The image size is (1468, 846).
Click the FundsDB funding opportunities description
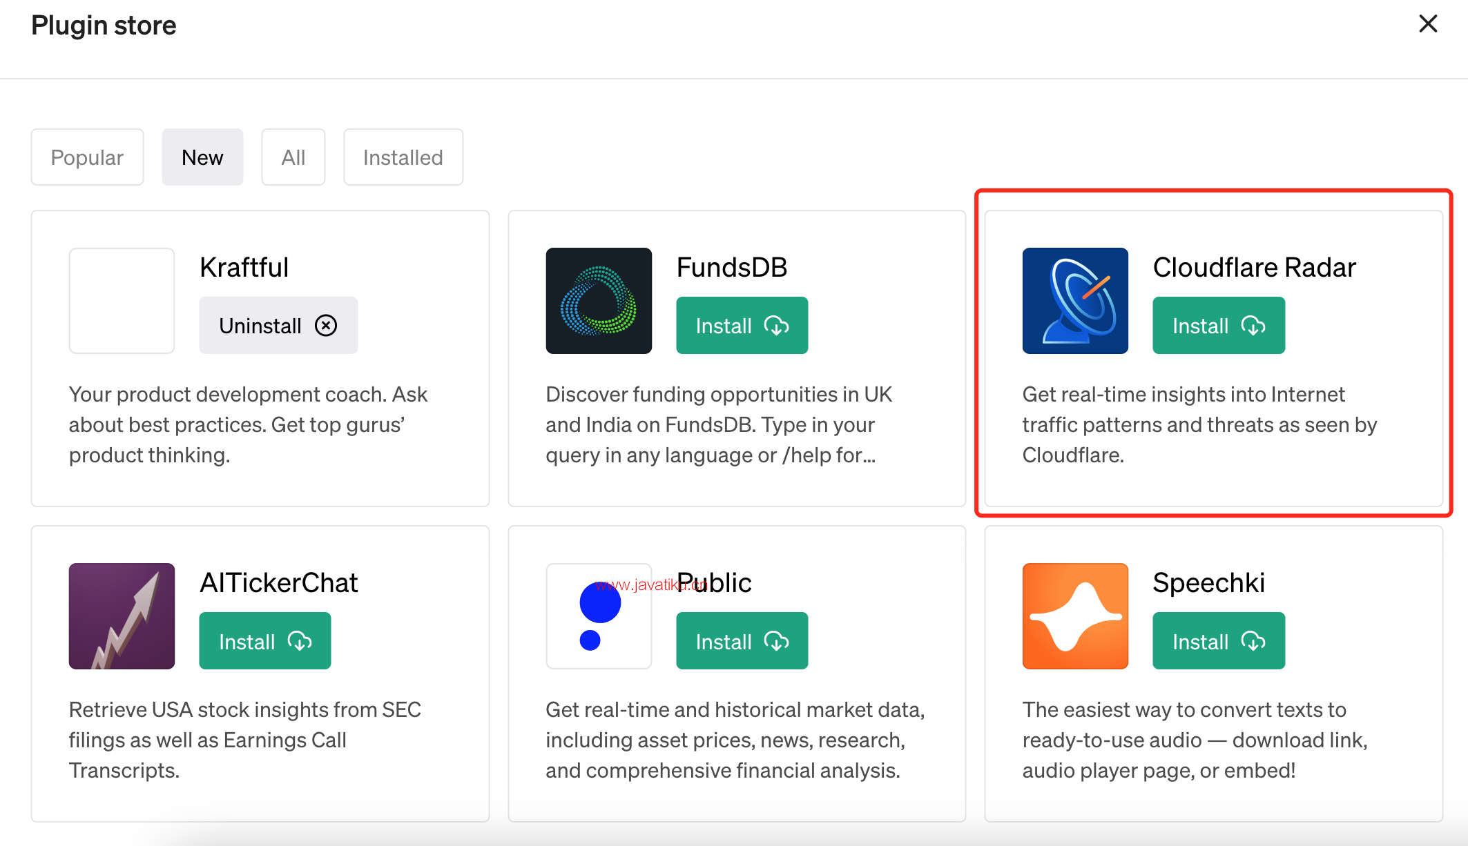point(719,424)
